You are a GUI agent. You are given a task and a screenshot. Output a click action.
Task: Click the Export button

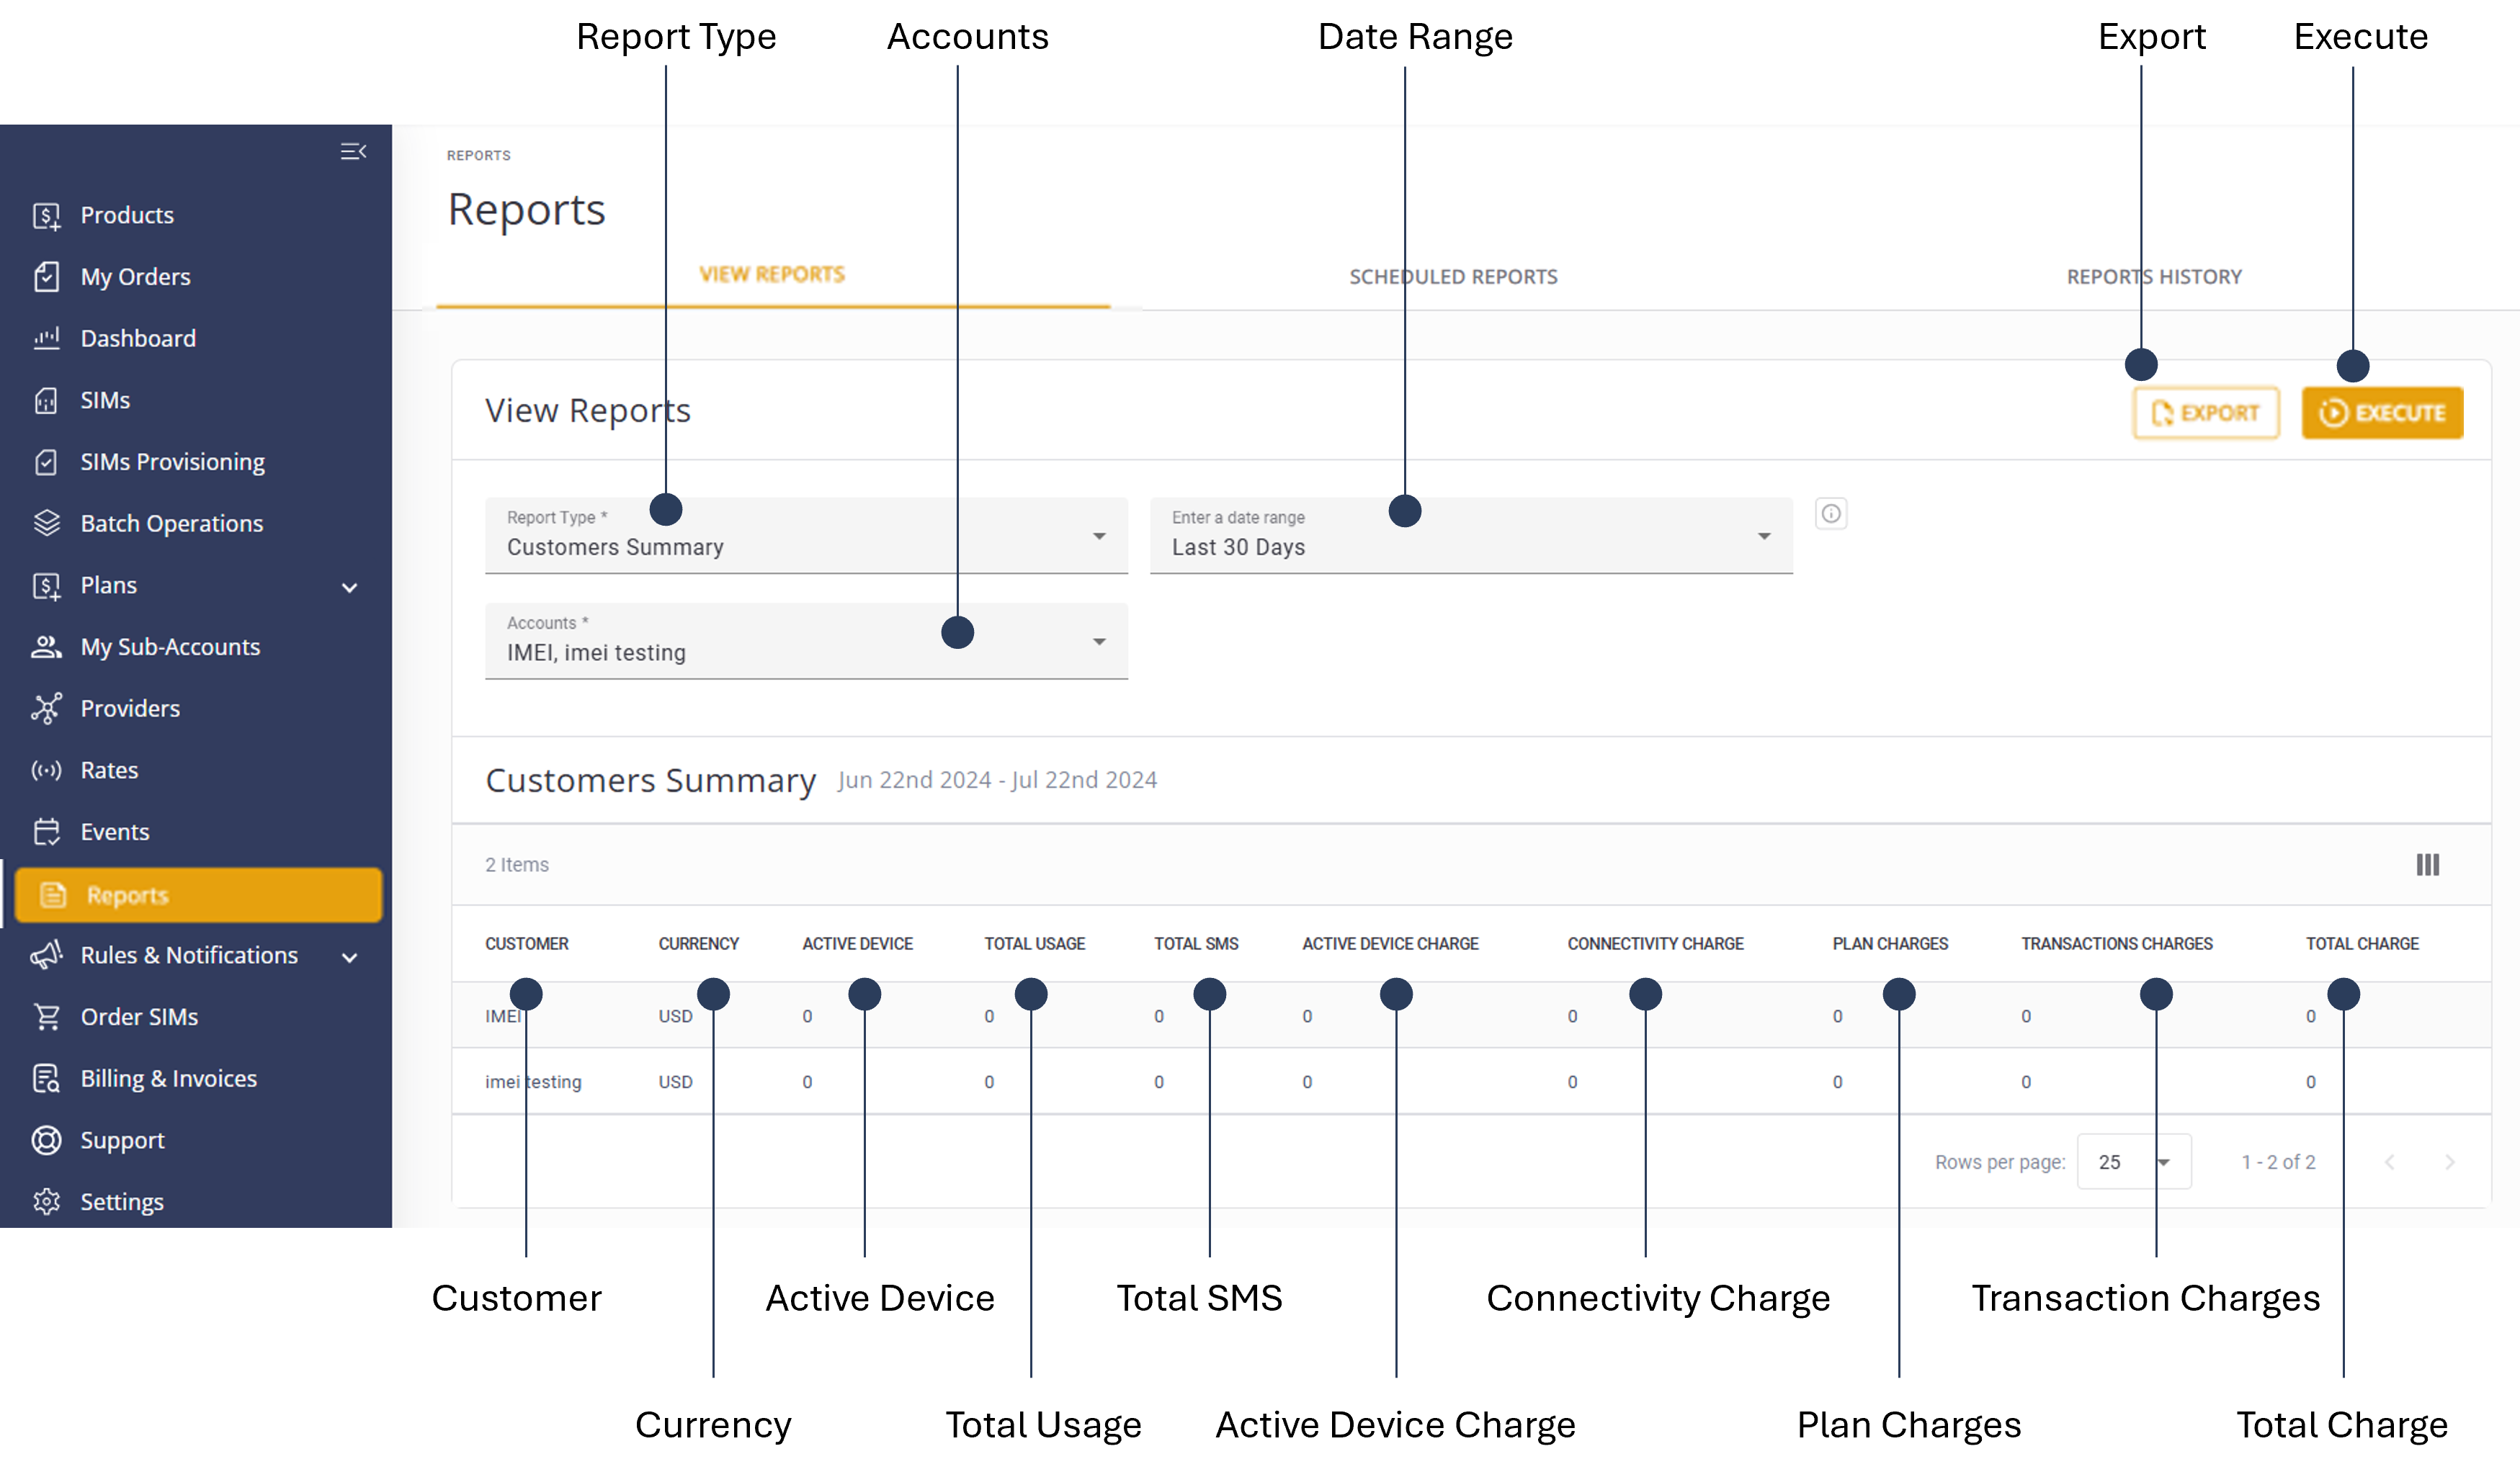tap(2205, 413)
